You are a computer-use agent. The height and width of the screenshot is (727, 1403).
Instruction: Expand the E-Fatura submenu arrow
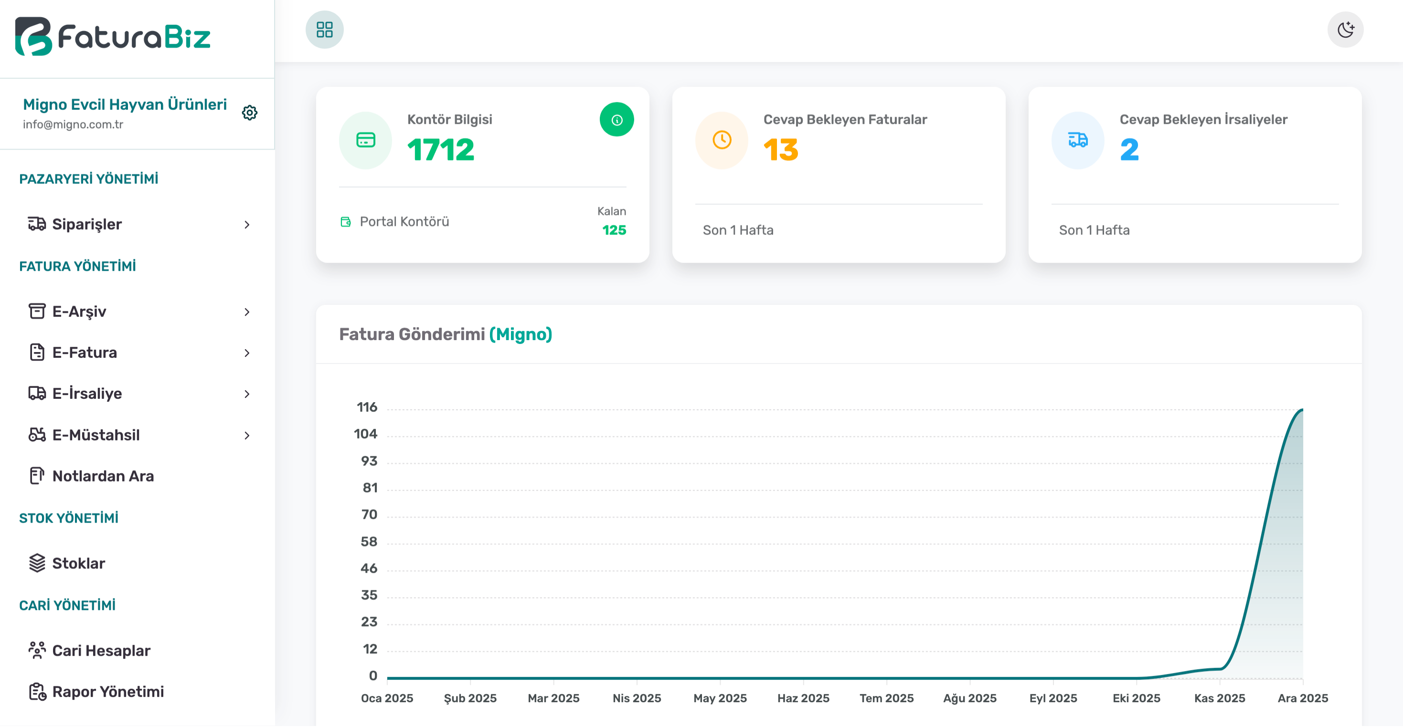[x=247, y=353]
